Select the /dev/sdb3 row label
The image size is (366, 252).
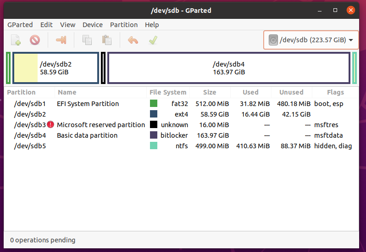[30, 125]
